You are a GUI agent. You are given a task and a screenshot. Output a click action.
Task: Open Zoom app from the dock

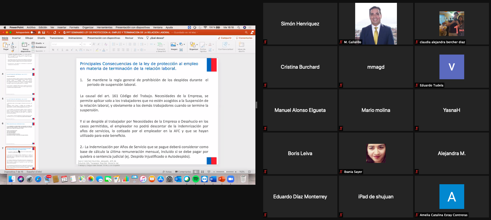[x=231, y=179]
